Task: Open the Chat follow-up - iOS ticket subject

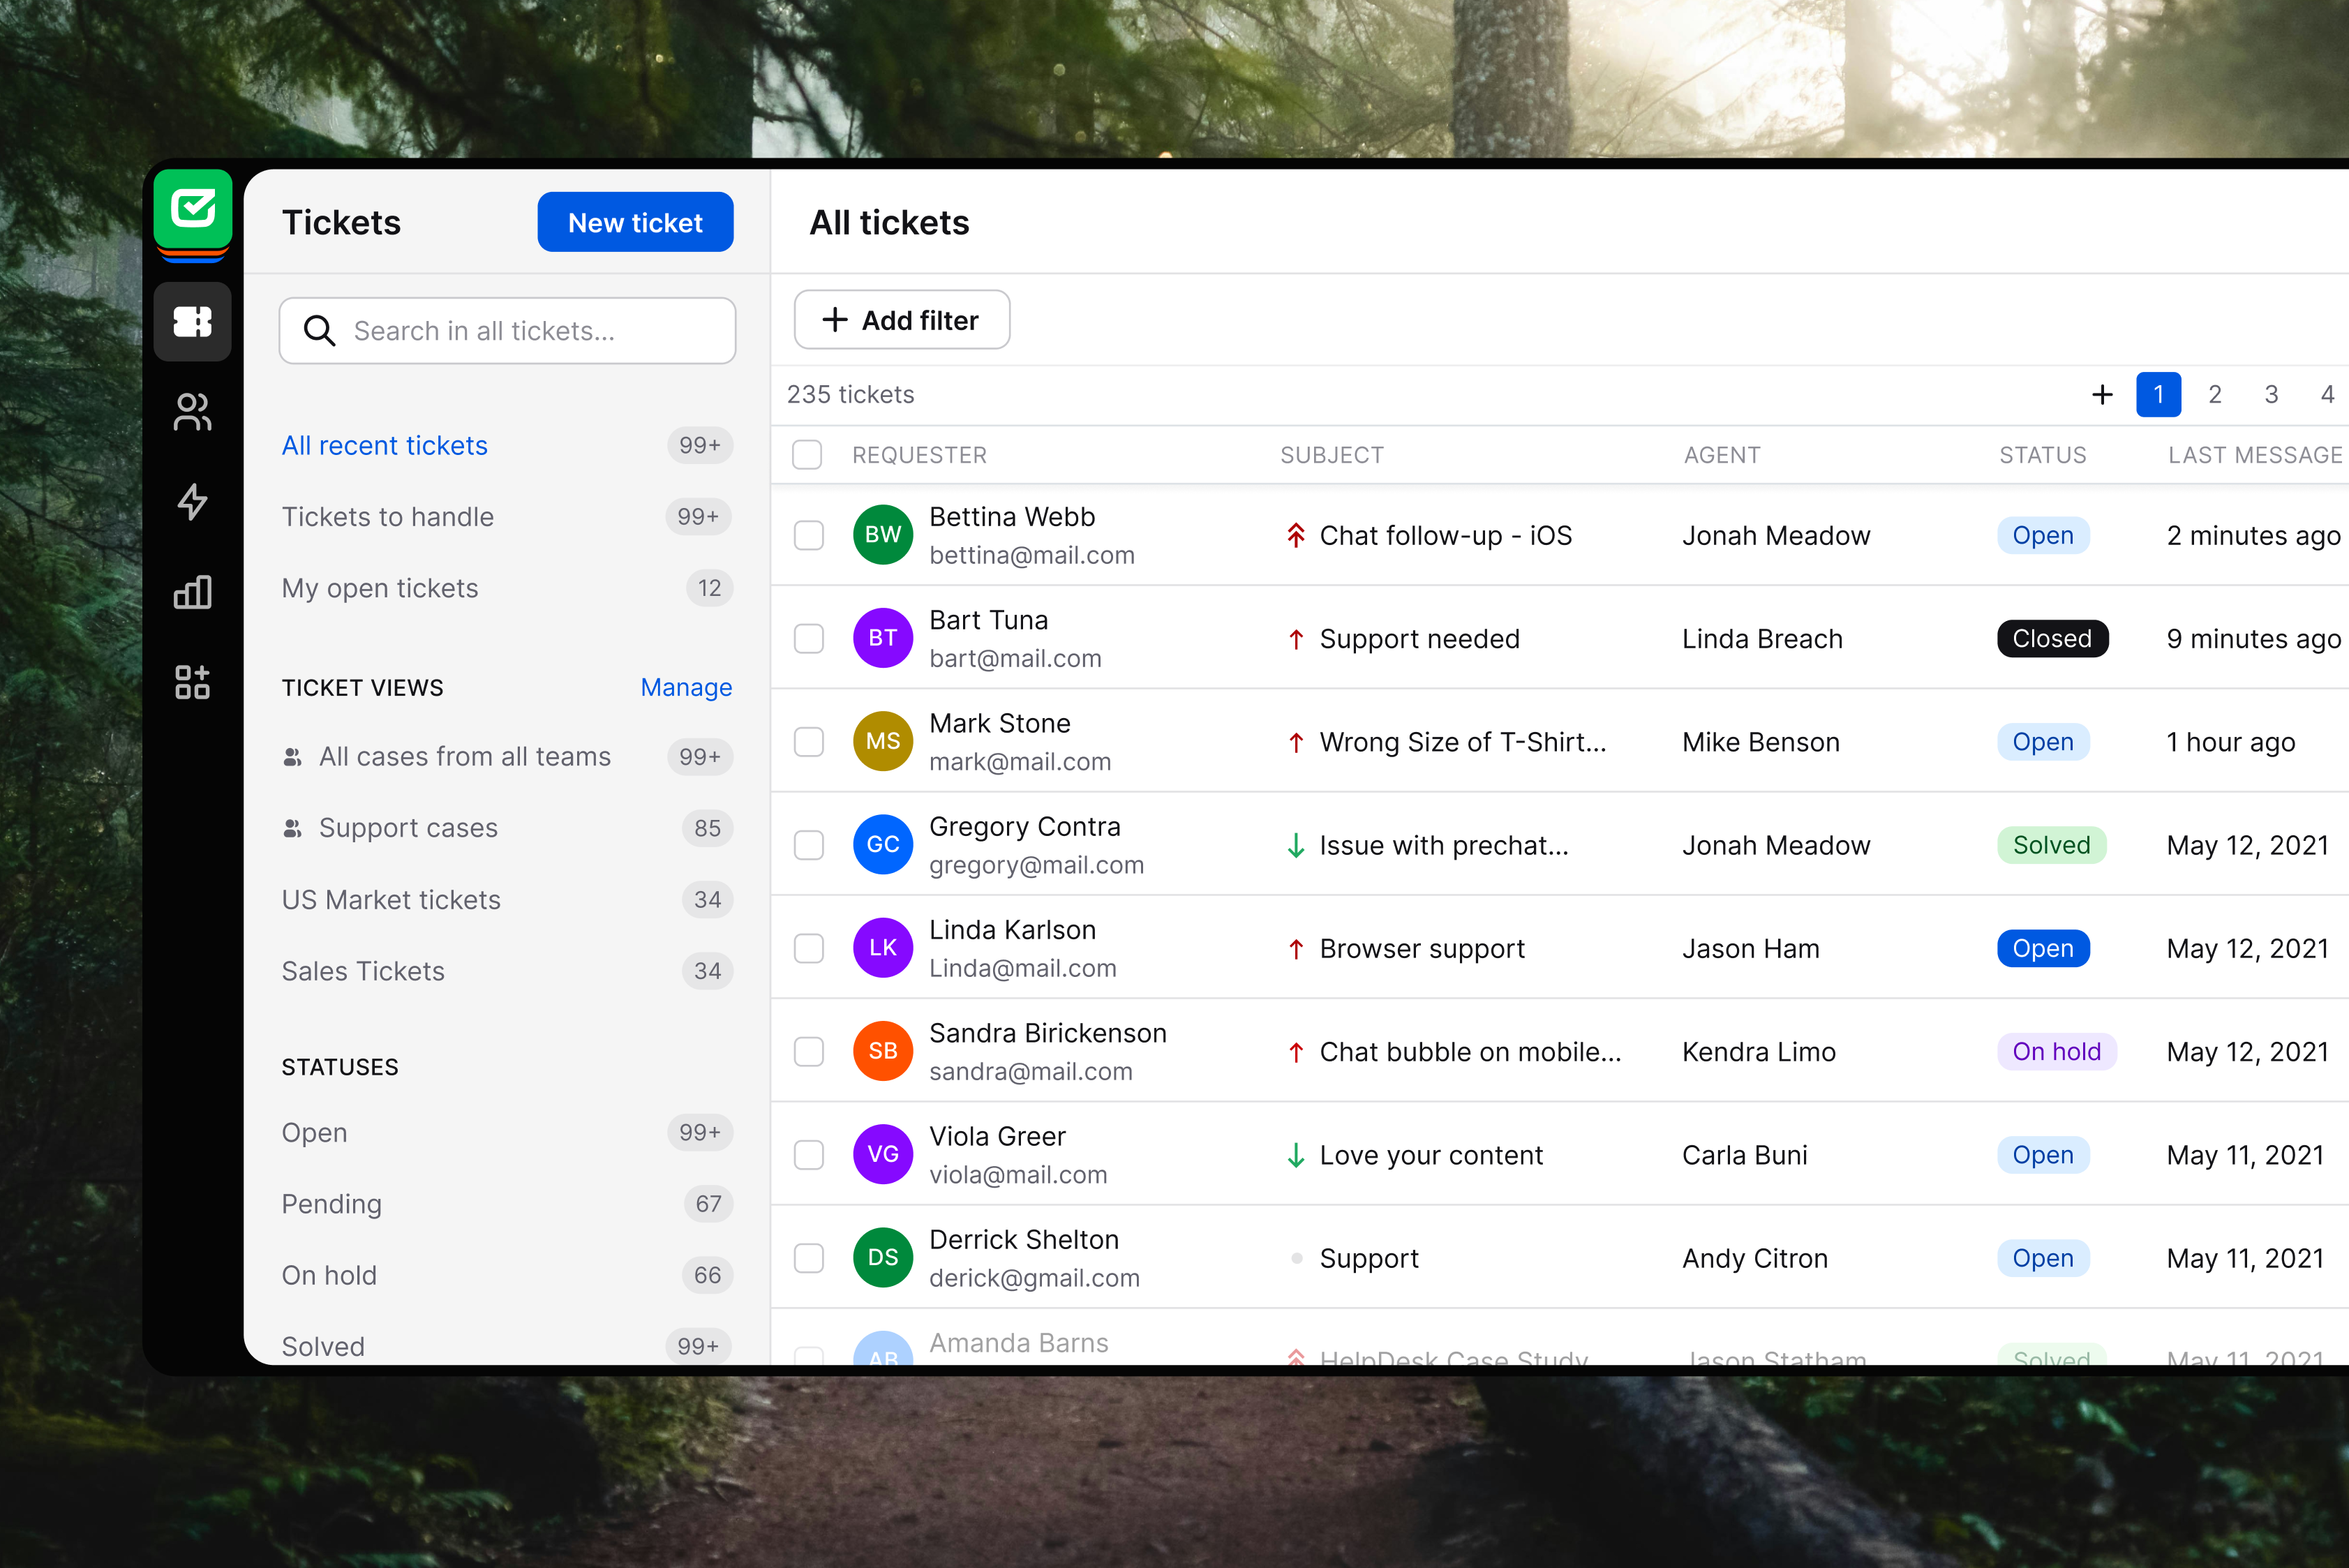Action: [1446, 536]
